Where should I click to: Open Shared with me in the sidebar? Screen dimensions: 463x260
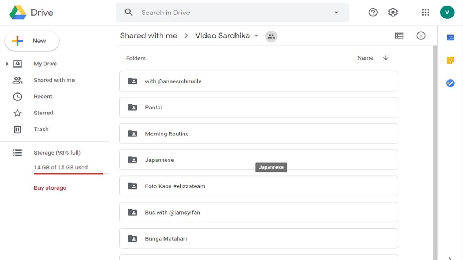pos(54,80)
